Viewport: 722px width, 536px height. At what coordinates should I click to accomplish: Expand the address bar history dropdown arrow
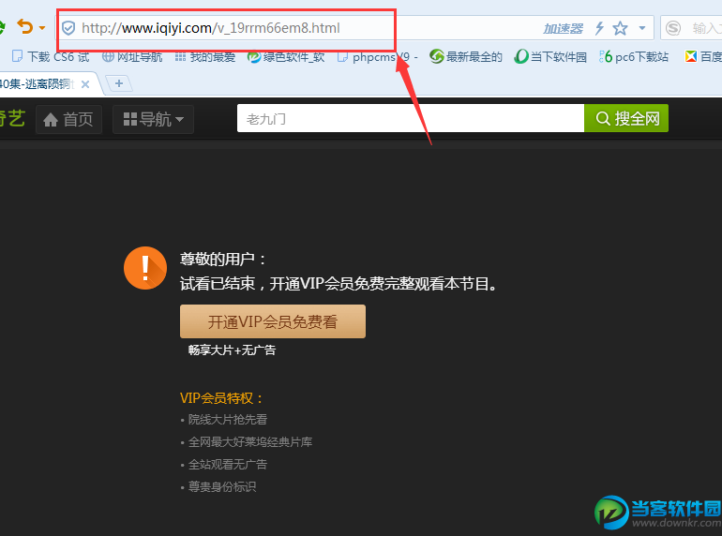pos(642,28)
